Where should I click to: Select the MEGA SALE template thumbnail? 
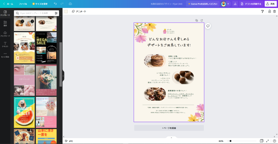46,48
